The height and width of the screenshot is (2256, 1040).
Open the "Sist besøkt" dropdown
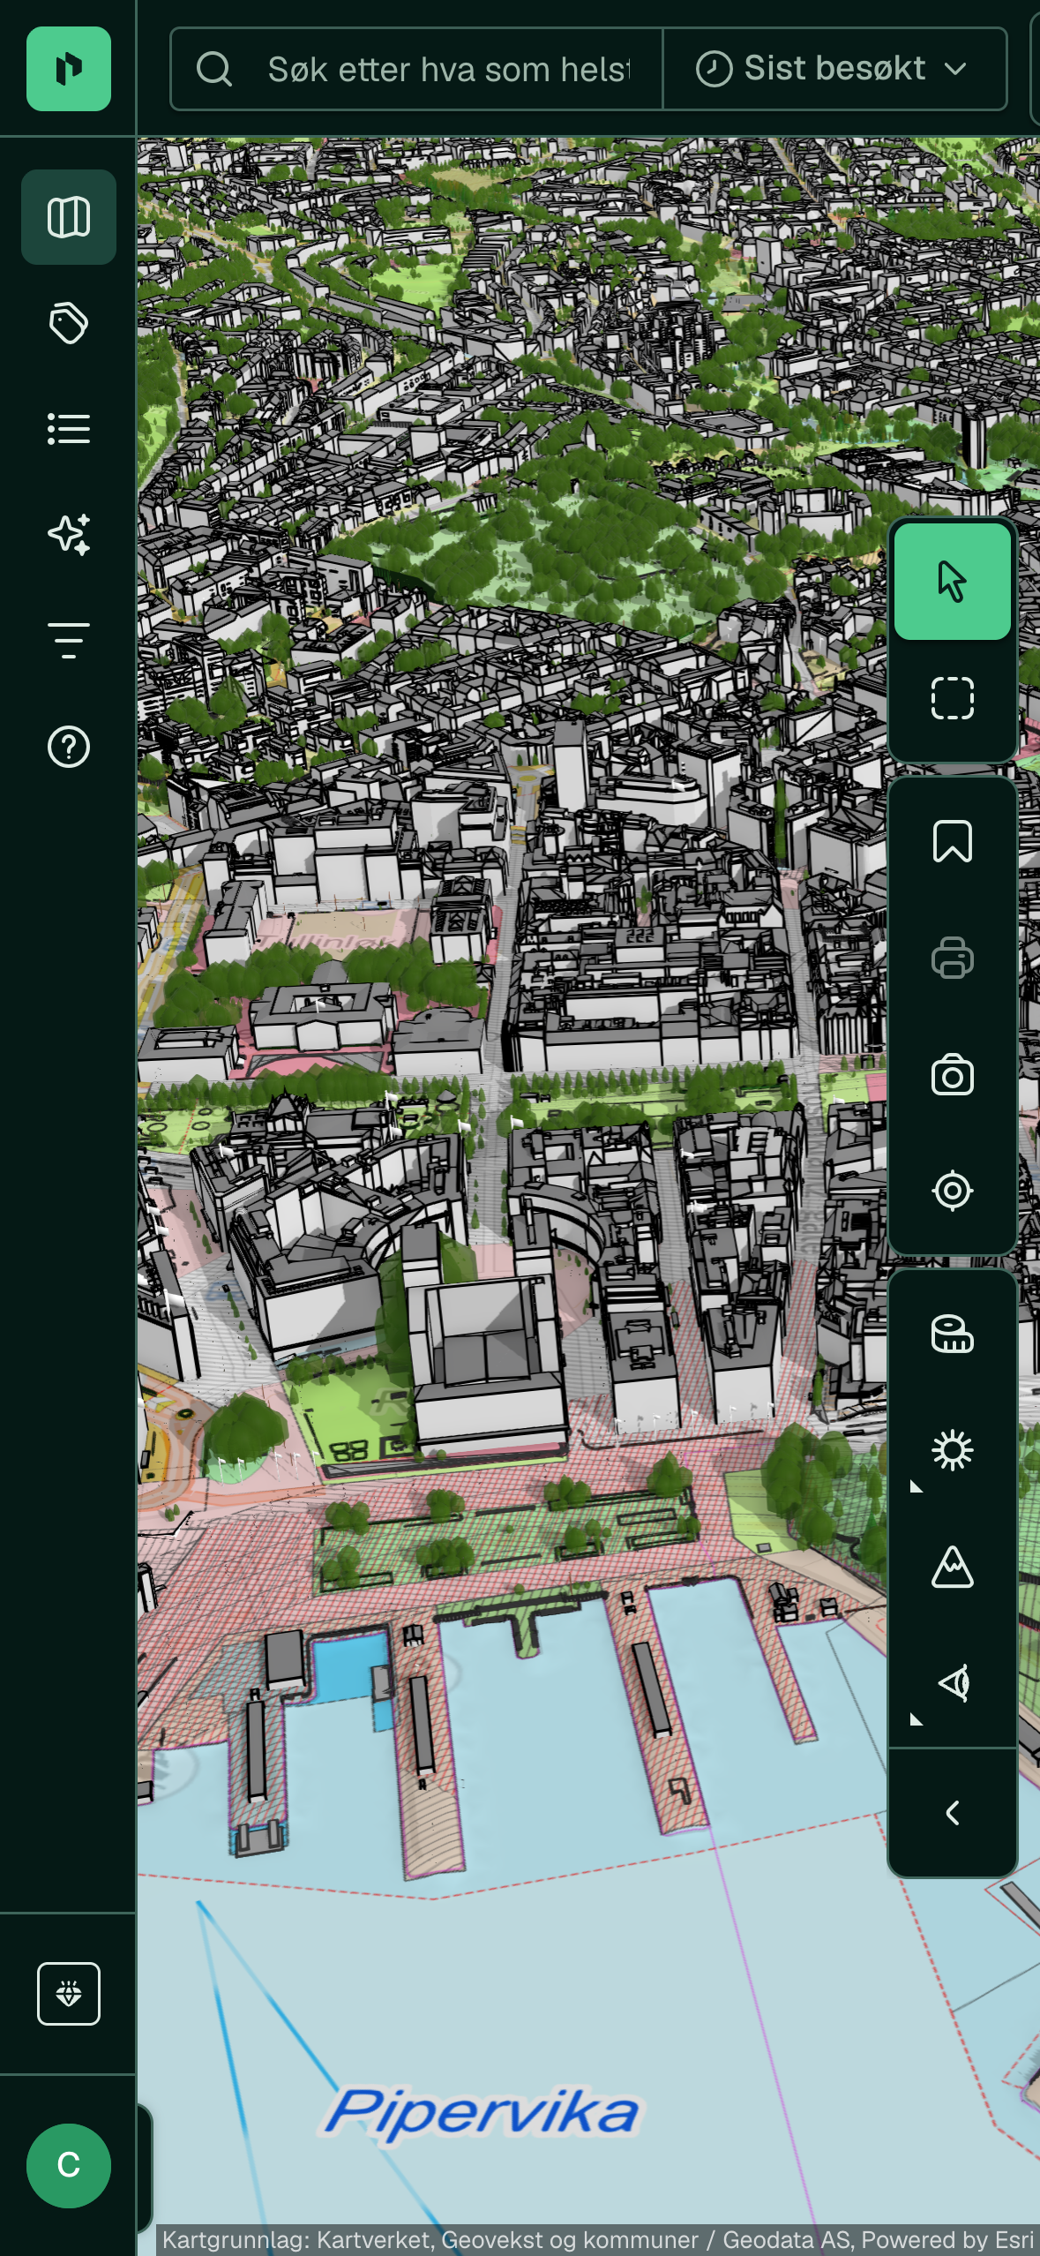click(834, 69)
